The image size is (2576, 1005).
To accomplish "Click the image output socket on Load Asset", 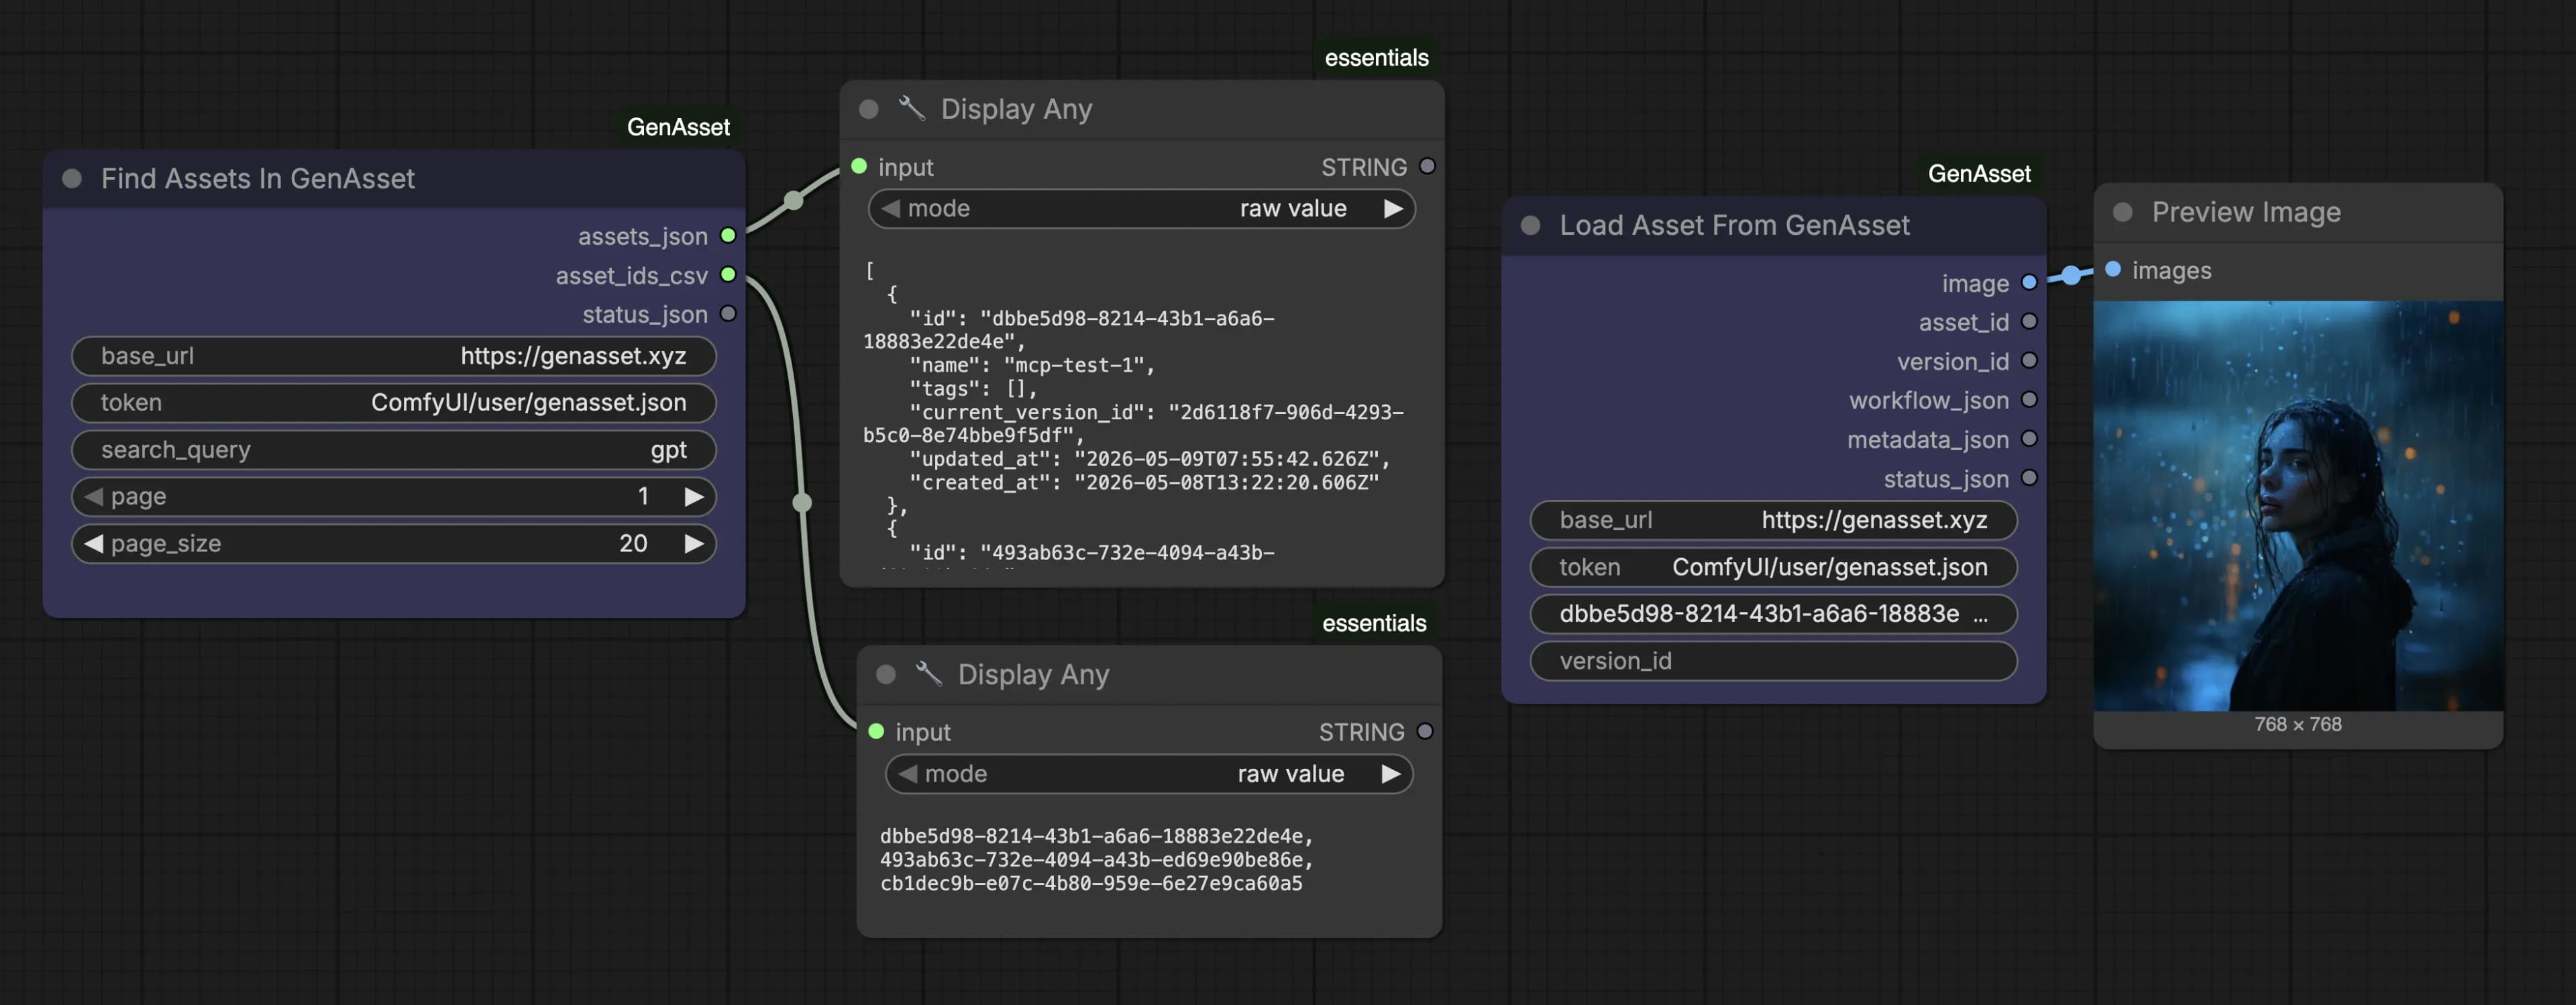I will tap(2029, 283).
